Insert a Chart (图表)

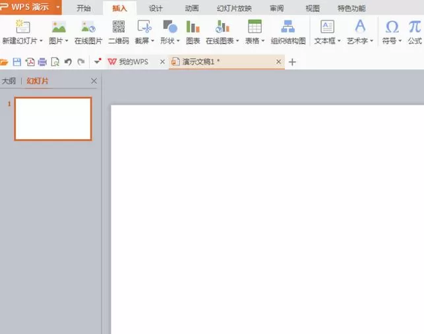(193, 32)
